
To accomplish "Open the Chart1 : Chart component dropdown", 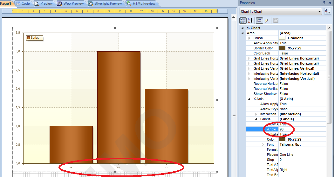I will click(x=281, y=11).
